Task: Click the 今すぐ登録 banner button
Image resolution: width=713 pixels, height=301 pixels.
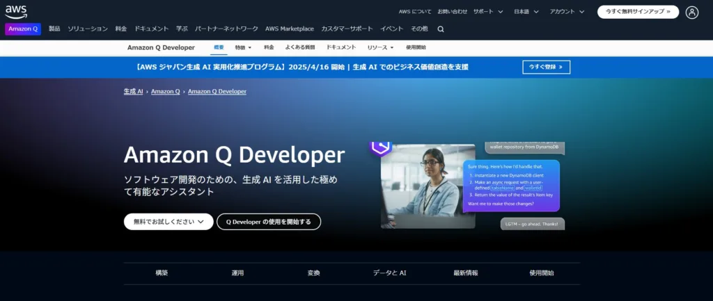Action: click(x=546, y=67)
